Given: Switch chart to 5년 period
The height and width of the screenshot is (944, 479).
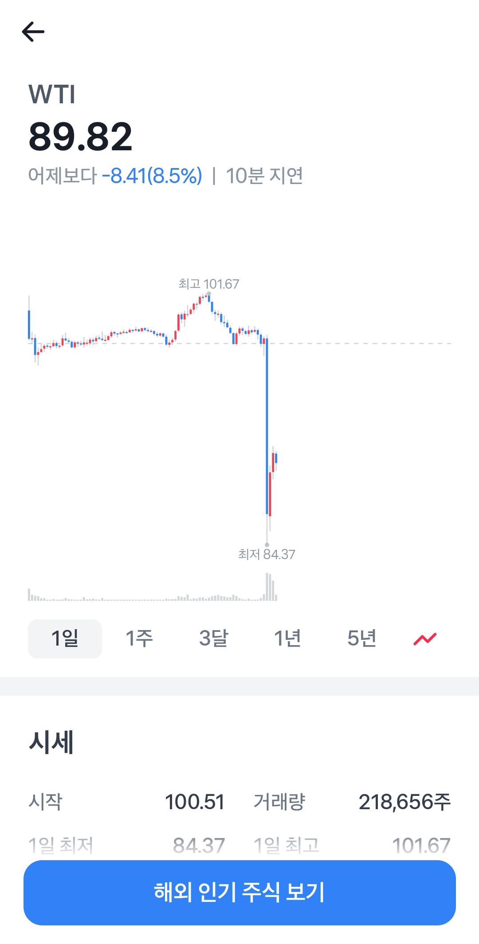Looking at the screenshot, I should coord(361,639).
